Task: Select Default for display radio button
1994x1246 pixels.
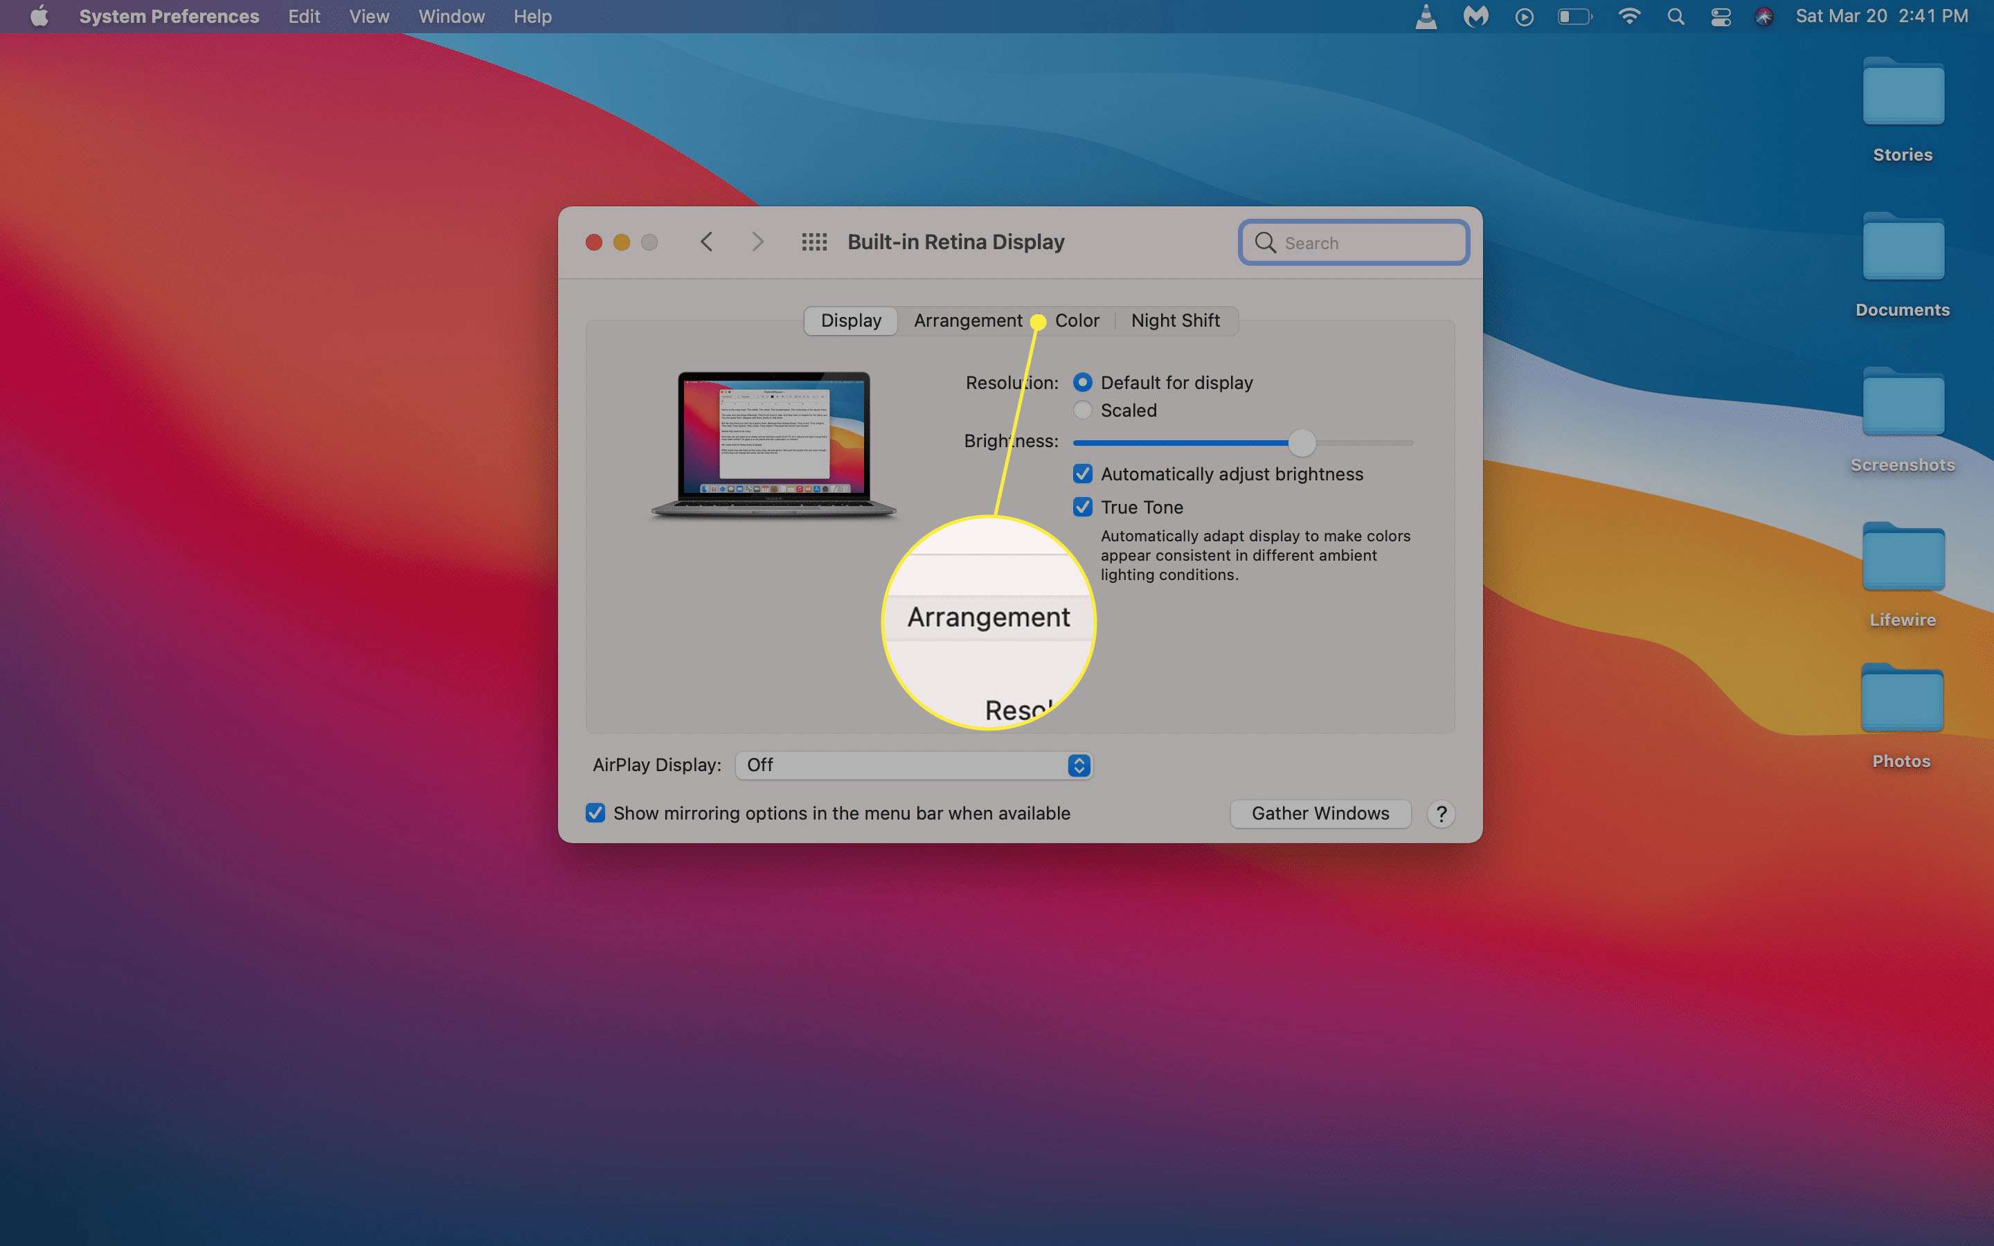Action: coord(1081,382)
